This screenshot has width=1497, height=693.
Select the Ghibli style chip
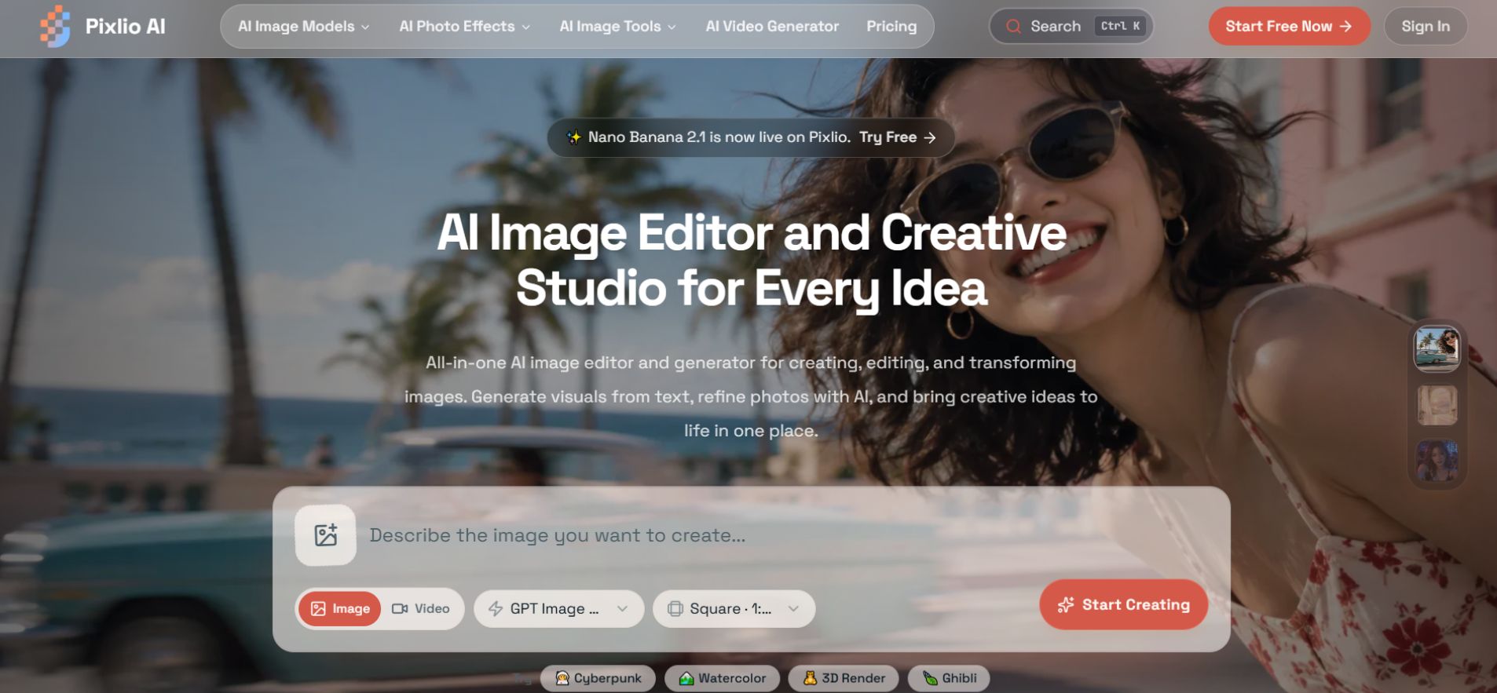point(949,678)
